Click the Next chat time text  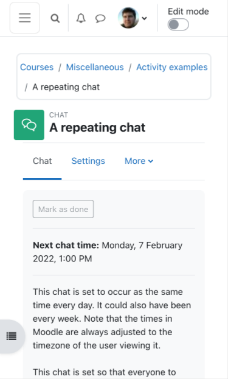[x=66, y=245]
